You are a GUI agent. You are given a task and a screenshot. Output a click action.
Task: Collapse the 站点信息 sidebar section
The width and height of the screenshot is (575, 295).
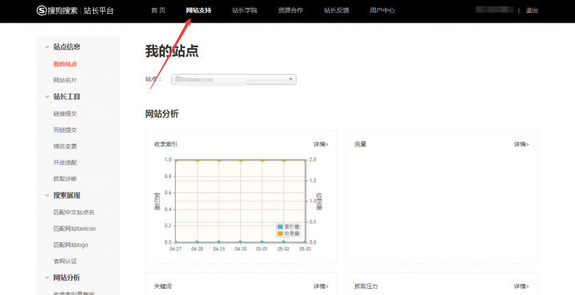[47, 47]
